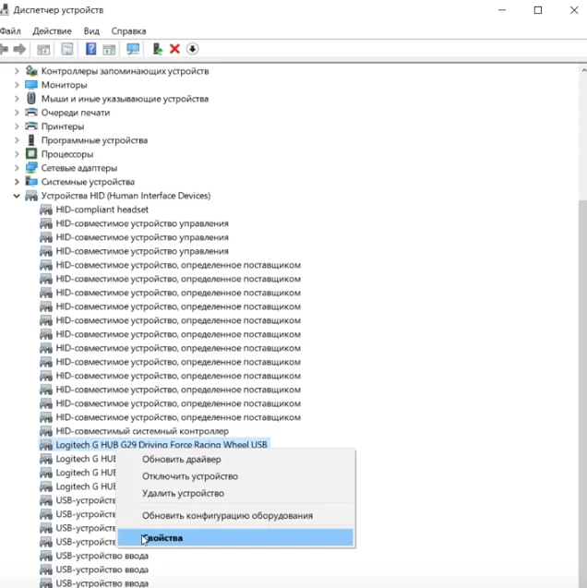Image resolution: width=587 pixels, height=588 pixels.
Task: Click the blue Help toolbar icon
Action: tap(90, 49)
